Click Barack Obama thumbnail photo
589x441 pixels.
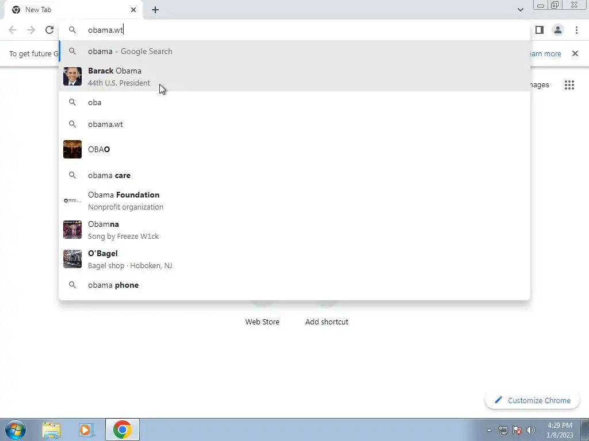coord(72,76)
